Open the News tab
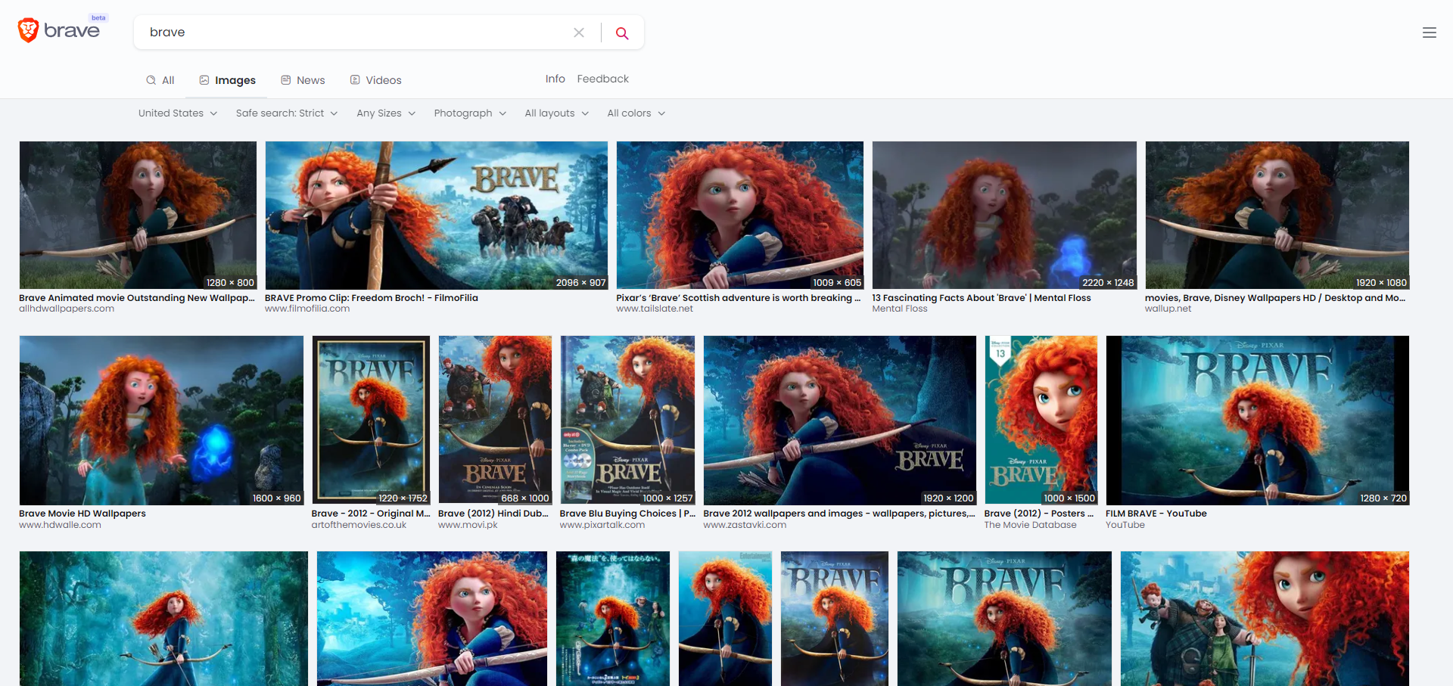 pyautogui.click(x=303, y=80)
